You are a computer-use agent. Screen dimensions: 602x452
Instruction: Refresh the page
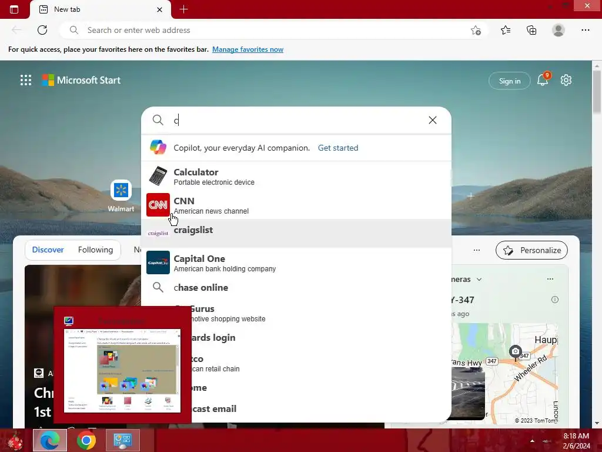42,30
